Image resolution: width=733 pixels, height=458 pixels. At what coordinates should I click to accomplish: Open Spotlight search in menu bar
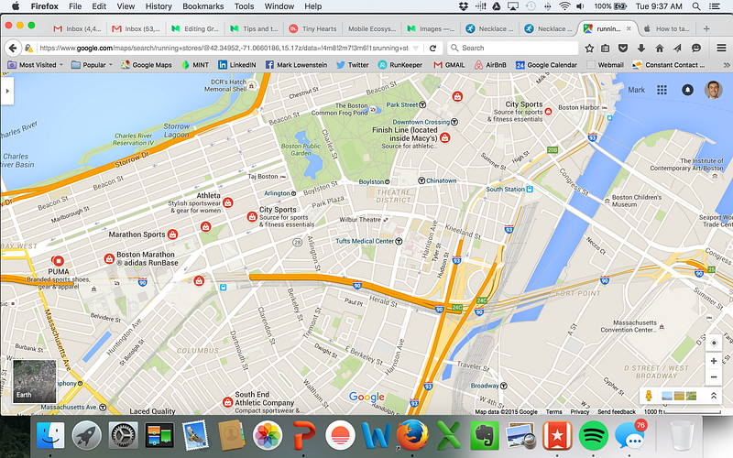tap(696, 6)
